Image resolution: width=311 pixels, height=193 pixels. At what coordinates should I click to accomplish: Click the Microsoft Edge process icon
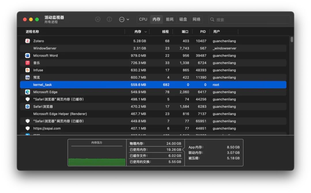click(x=28, y=92)
